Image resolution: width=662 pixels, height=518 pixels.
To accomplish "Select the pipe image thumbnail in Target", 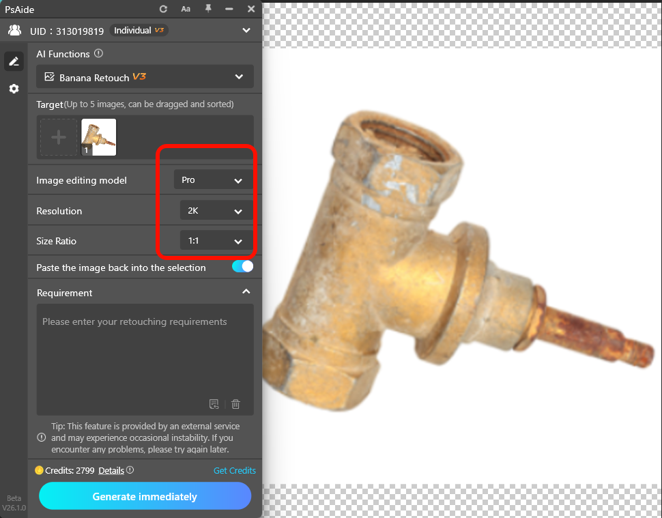I will coord(98,136).
